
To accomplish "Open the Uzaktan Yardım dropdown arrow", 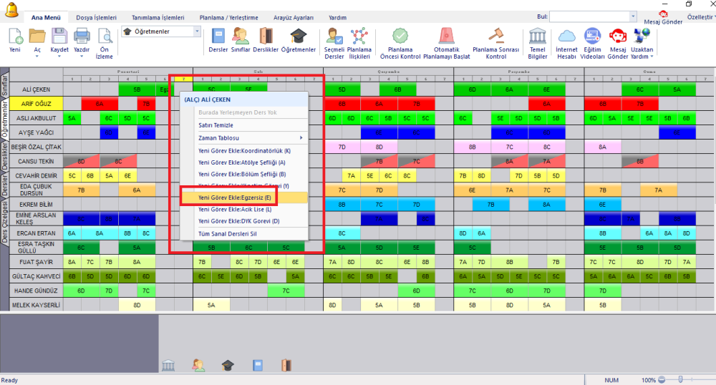I will [652, 57].
